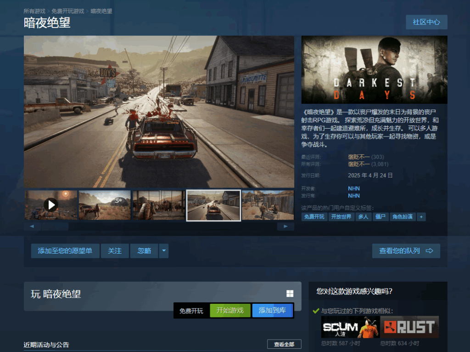Click 查看全部 for recent announcements
Viewport: 470px width, 352px height.
pyautogui.click(x=284, y=344)
